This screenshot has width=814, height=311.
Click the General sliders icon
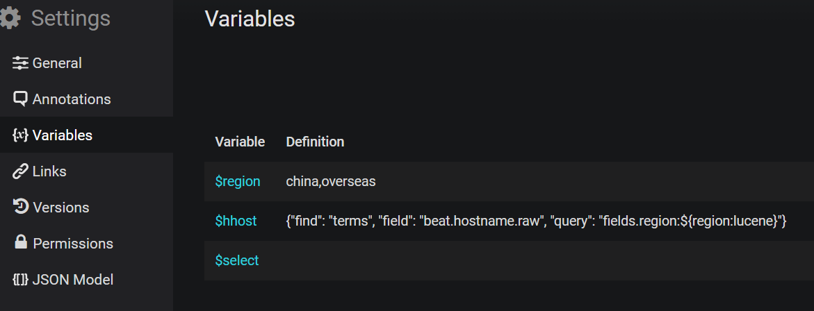pyautogui.click(x=20, y=63)
